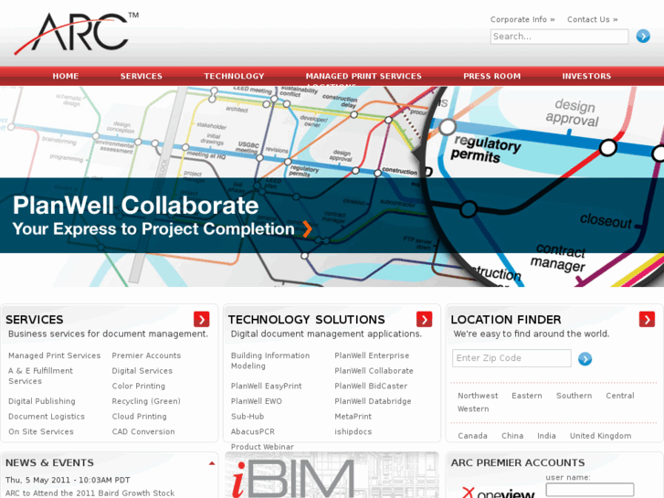664x498 pixels.
Task: Open Sub-Hub link
Action: click(248, 416)
